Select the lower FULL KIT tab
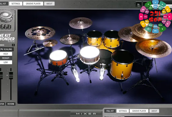Screen dimensions: 172x117 coord(110,111)
